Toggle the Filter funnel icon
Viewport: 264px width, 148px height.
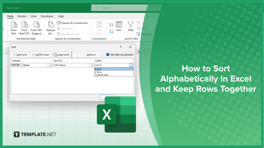pyautogui.click(x=131, y=25)
